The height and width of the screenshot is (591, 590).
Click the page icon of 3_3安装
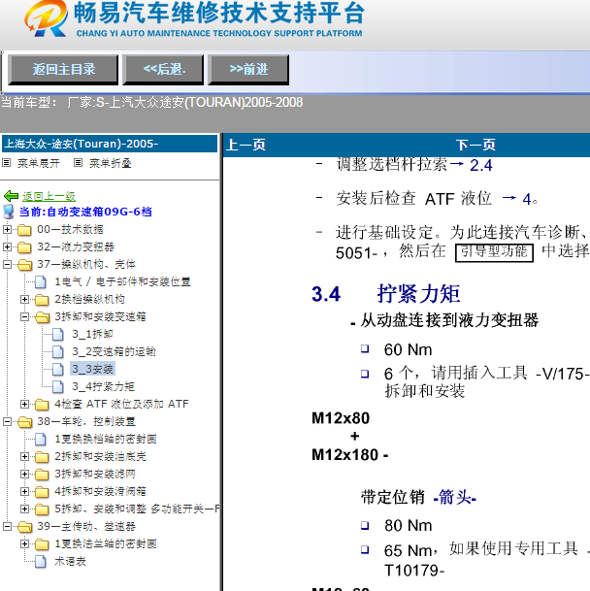click(x=57, y=369)
